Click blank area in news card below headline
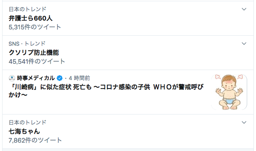 106,106
